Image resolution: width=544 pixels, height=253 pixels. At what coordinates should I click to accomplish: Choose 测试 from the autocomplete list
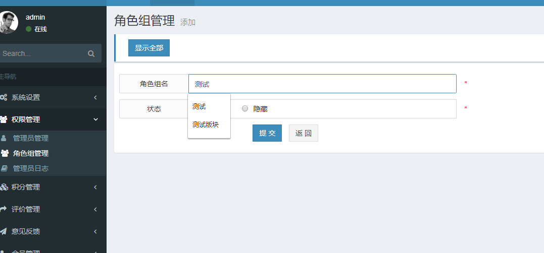point(199,107)
